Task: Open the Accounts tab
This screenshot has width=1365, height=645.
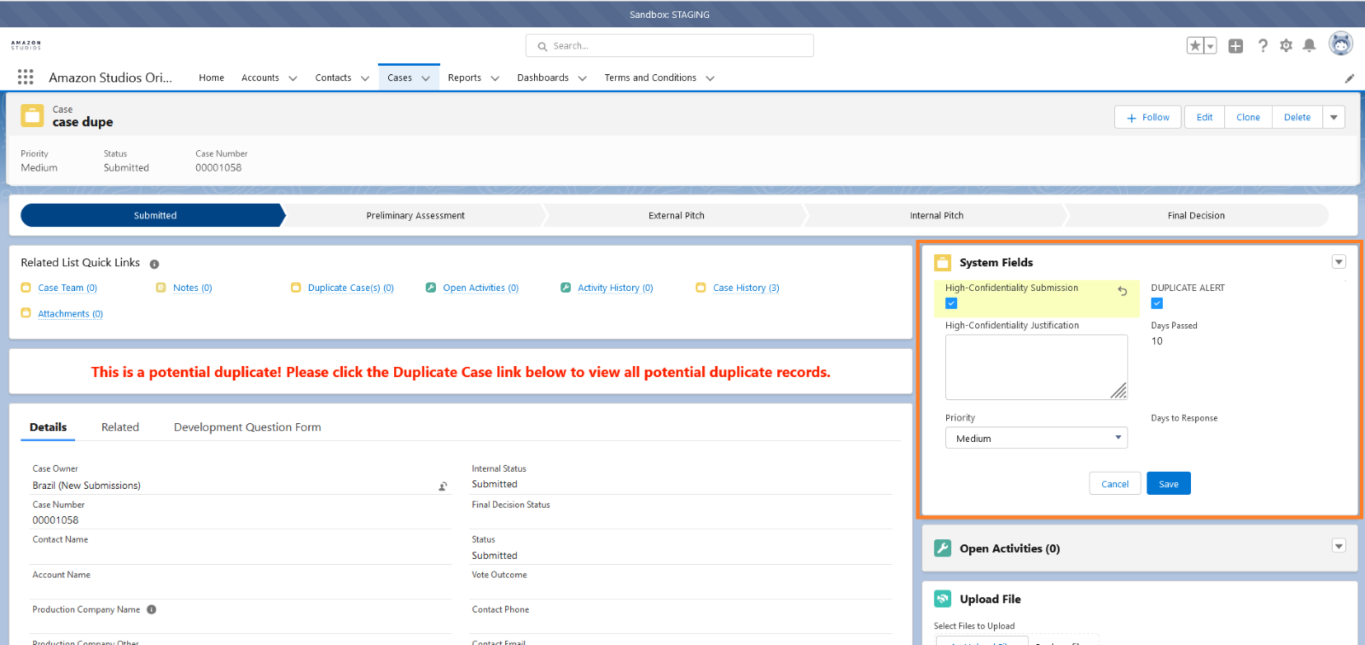Action: tap(260, 78)
